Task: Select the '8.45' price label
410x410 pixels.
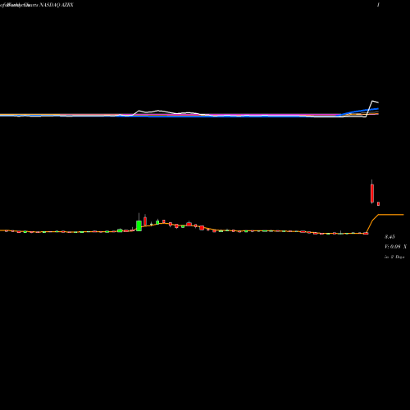Action: [389, 237]
